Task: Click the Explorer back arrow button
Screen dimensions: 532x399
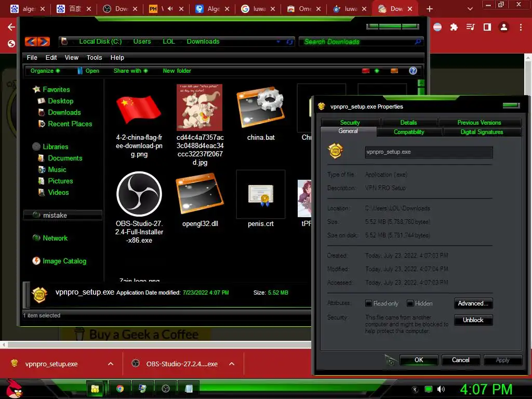Action: [31, 42]
